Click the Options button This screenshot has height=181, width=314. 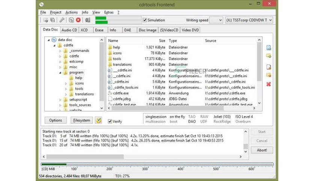[56, 120]
